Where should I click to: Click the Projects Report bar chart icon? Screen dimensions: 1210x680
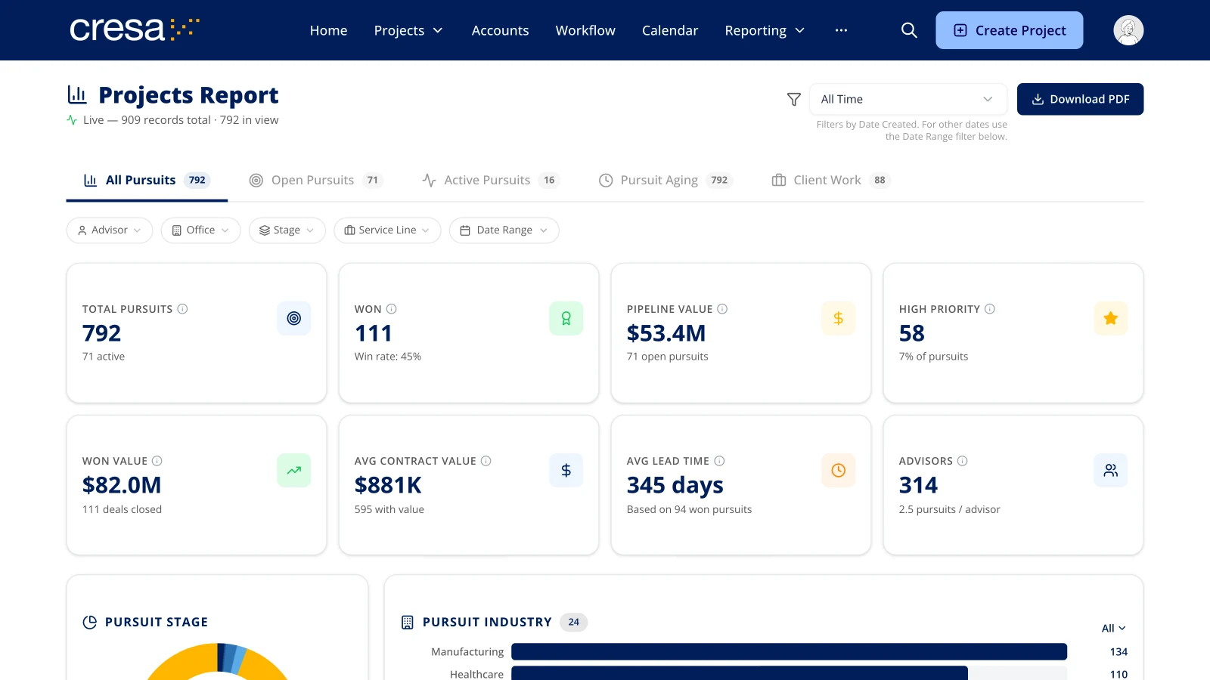pos(77,94)
